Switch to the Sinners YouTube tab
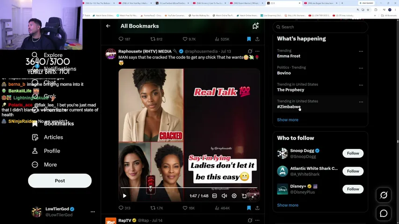 (x=209, y=3)
